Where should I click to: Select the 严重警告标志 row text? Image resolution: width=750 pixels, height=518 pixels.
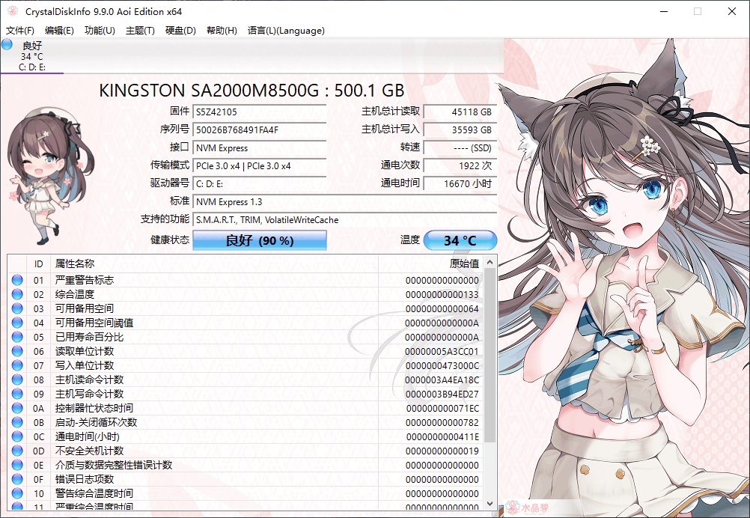pyautogui.click(x=84, y=280)
